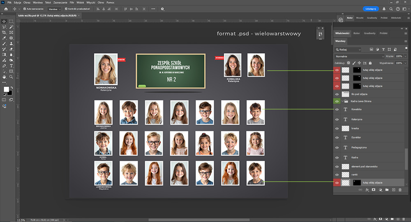Open the gear settings in options bar
The width and height of the screenshot is (411, 222).
tap(162, 9)
